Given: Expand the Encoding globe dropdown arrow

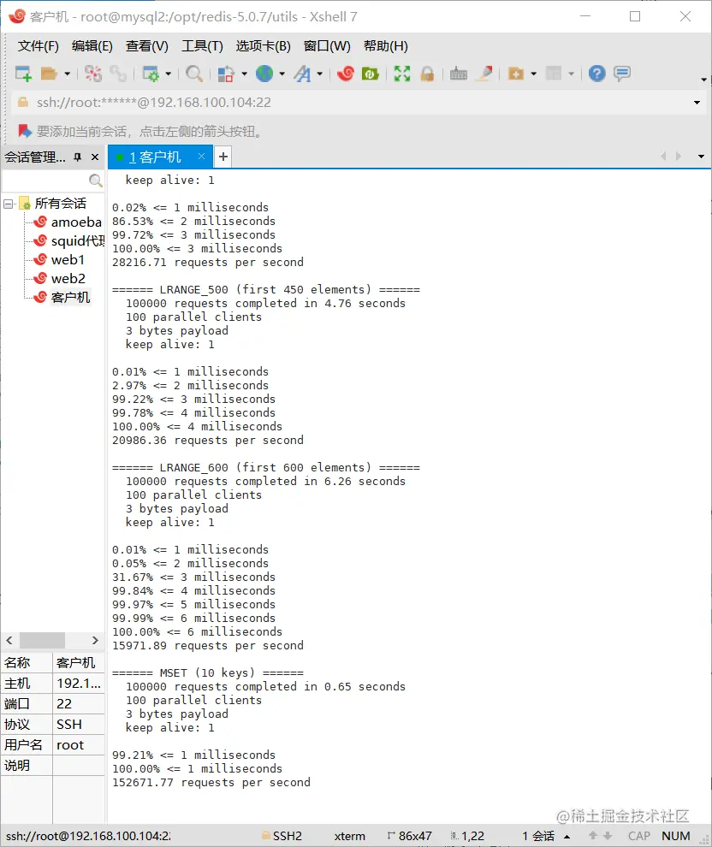Looking at the screenshot, I should click(x=282, y=74).
